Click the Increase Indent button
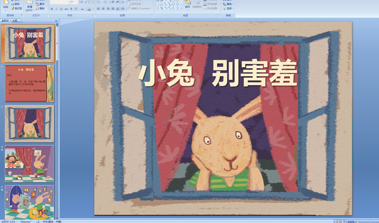Viewport: 379px width, 223px height. point(117,2)
